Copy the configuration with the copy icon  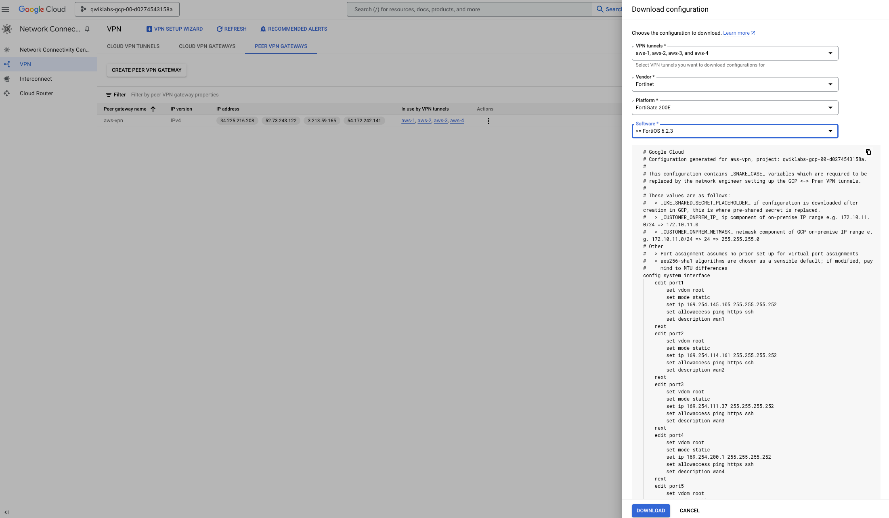868,152
